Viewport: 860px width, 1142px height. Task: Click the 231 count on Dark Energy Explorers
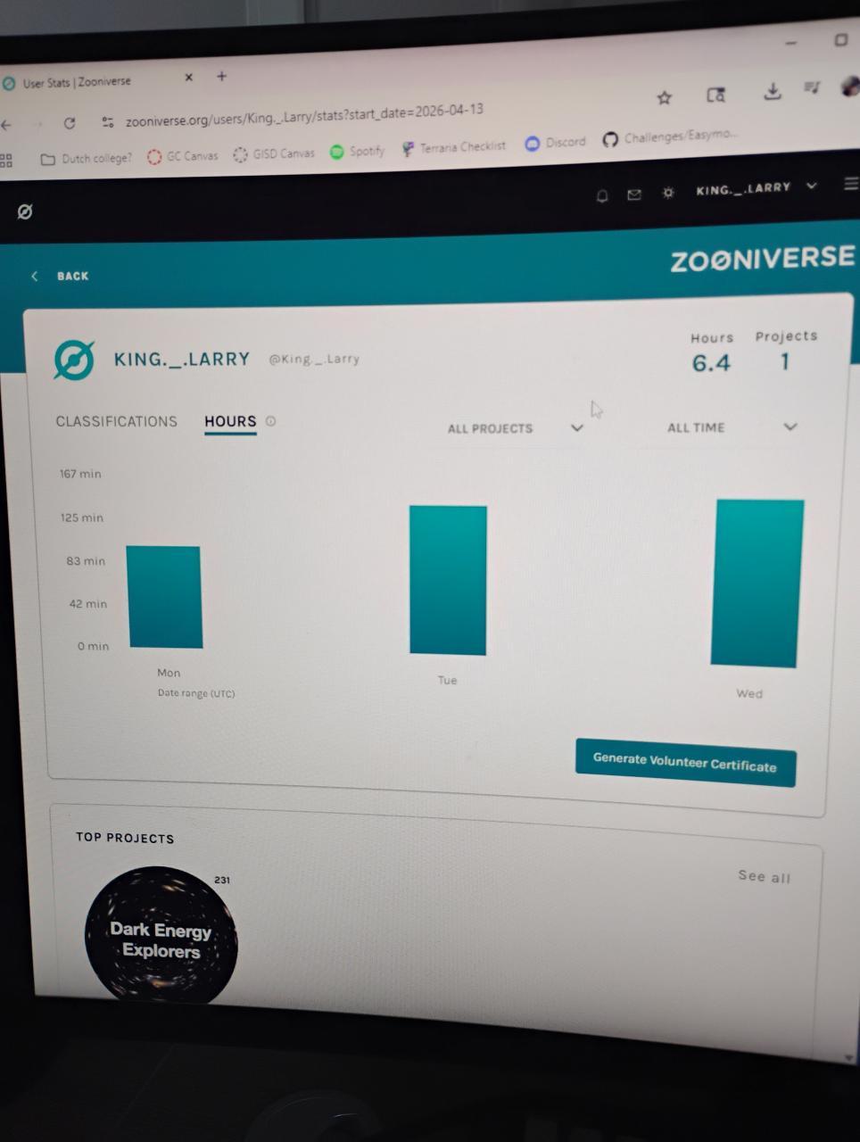click(x=222, y=880)
